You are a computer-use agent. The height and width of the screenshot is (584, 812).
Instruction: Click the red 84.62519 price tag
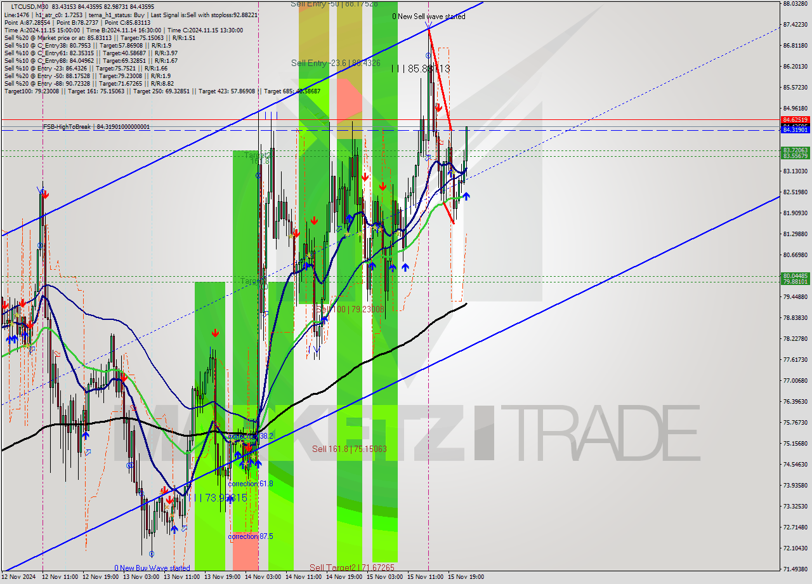click(795, 119)
